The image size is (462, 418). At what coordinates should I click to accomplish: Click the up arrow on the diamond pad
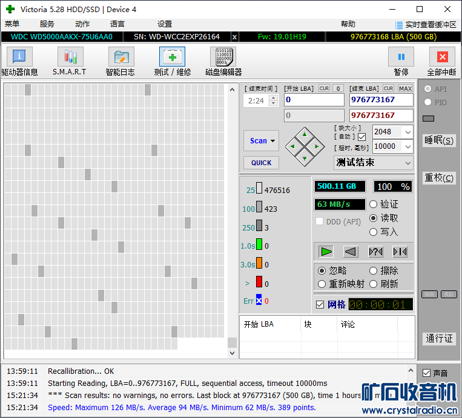tap(305, 134)
